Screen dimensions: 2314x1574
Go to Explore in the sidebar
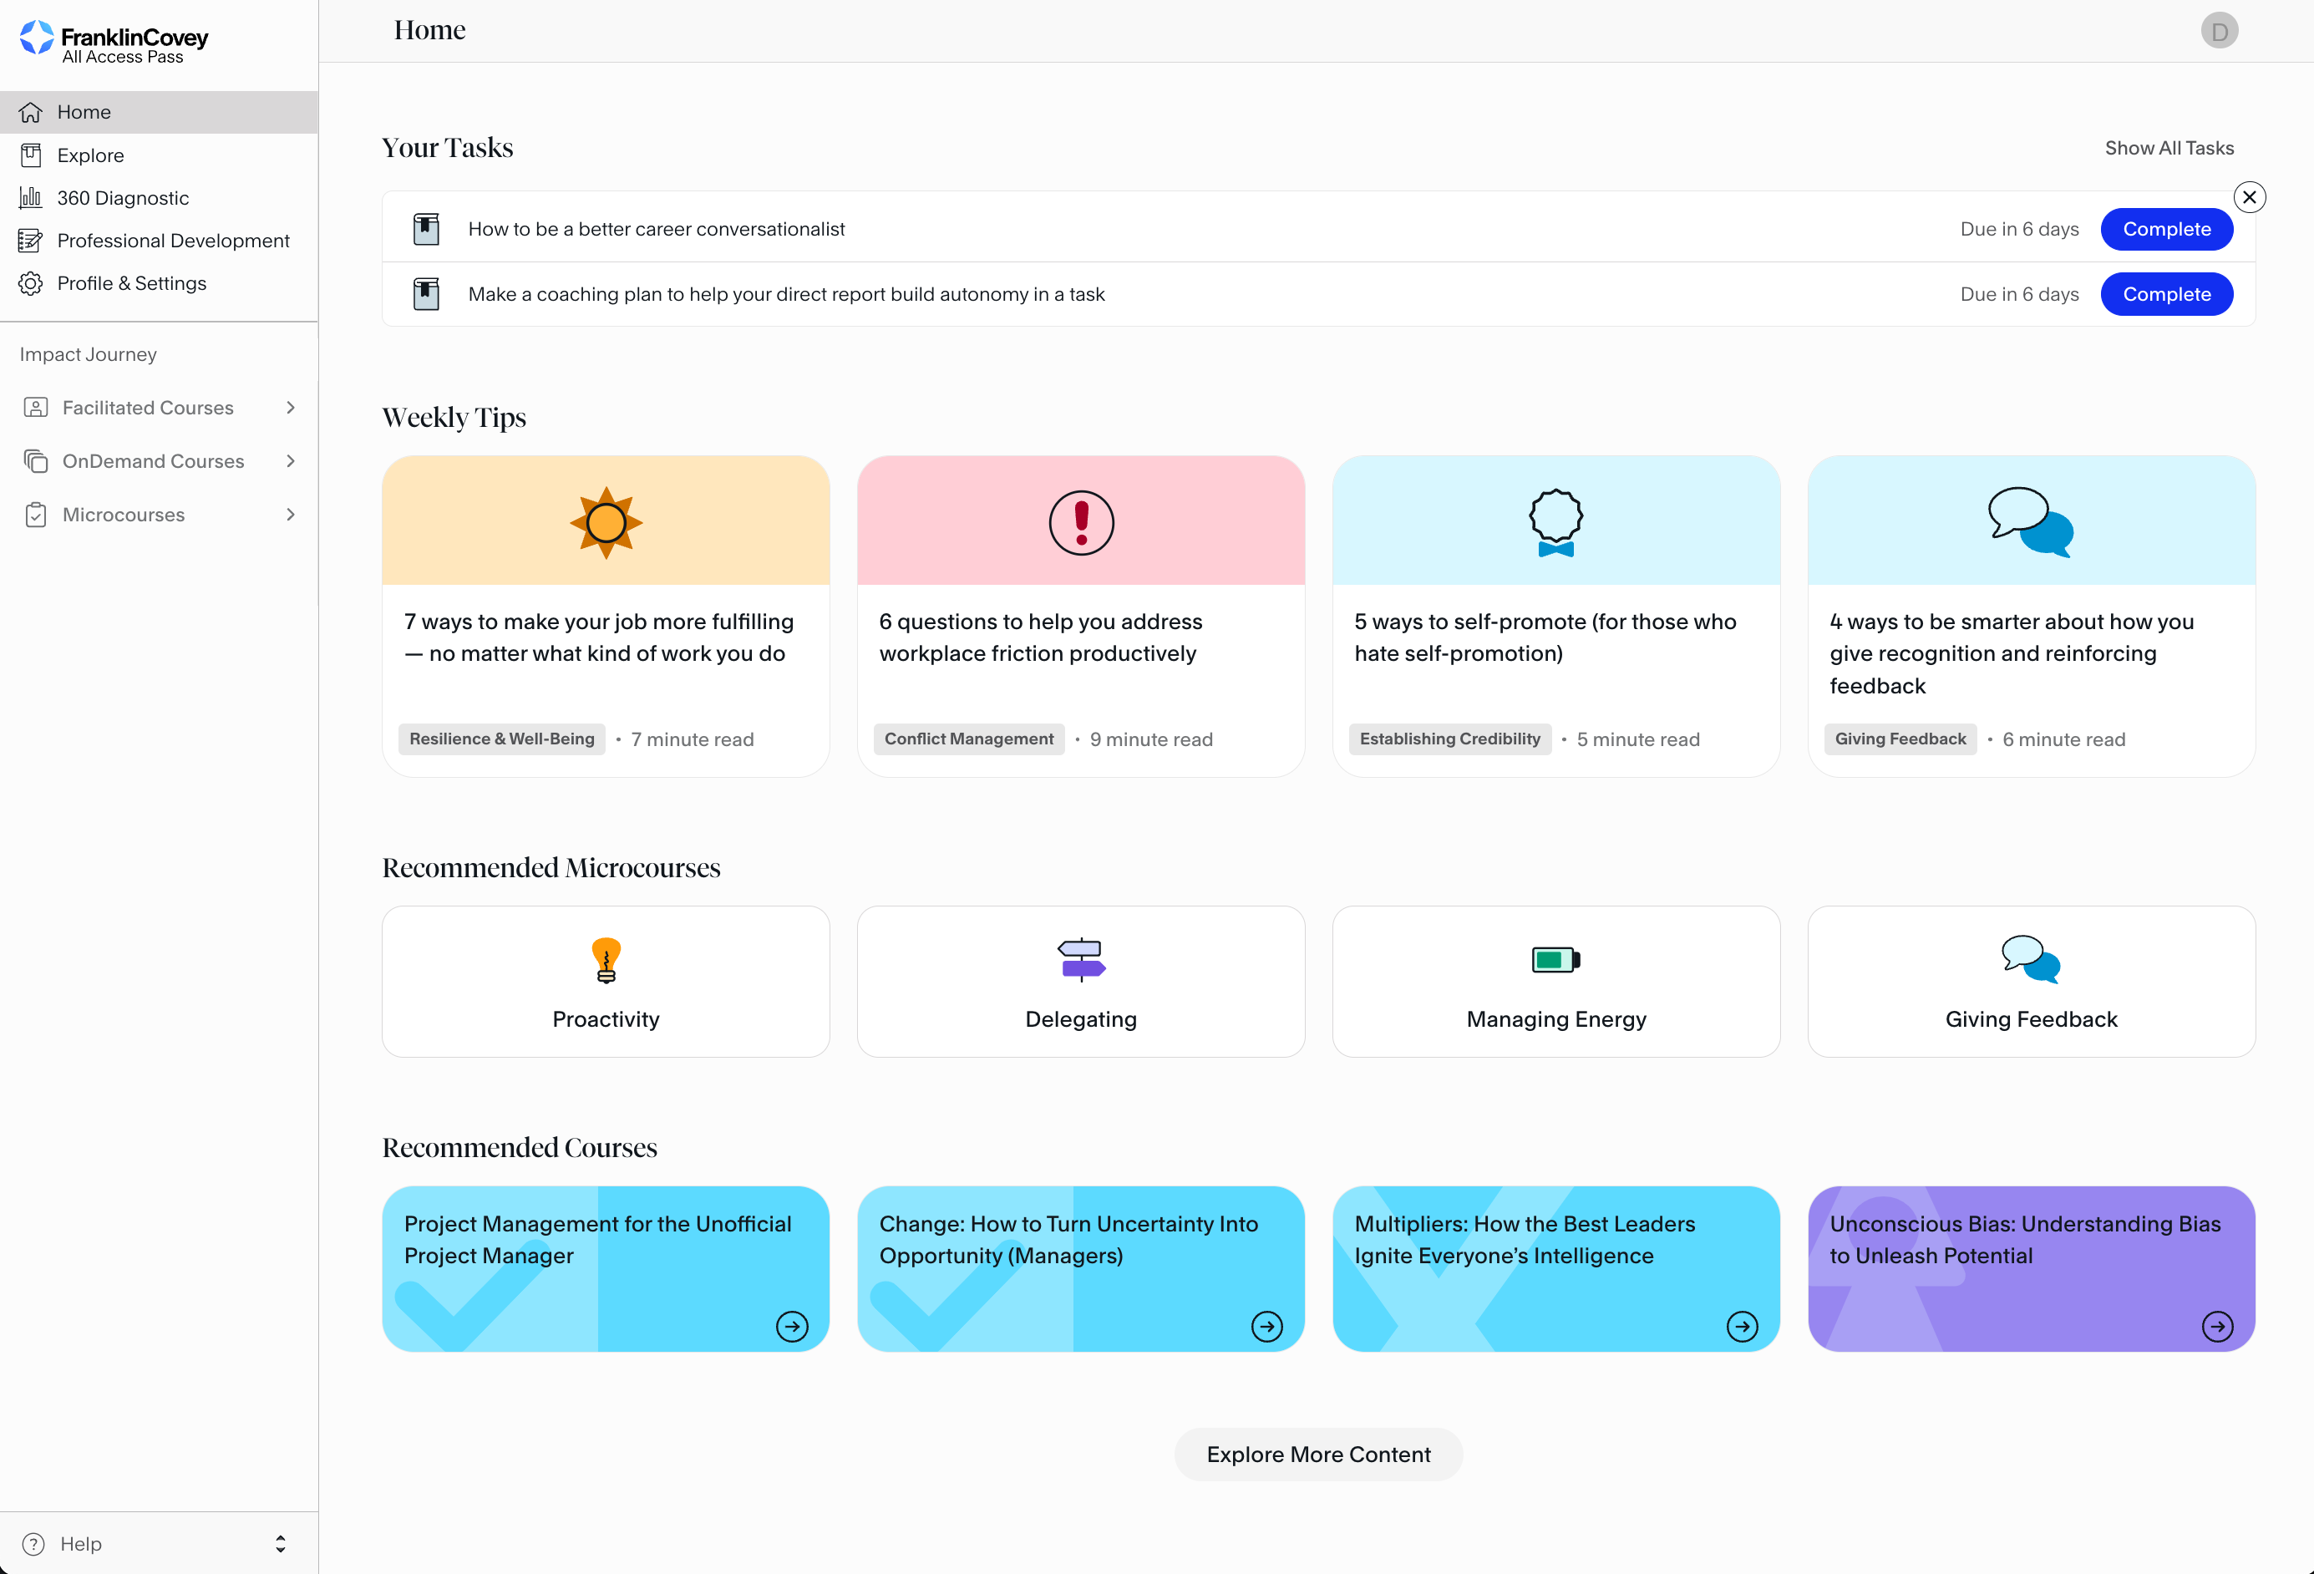(x=90, y=155)
